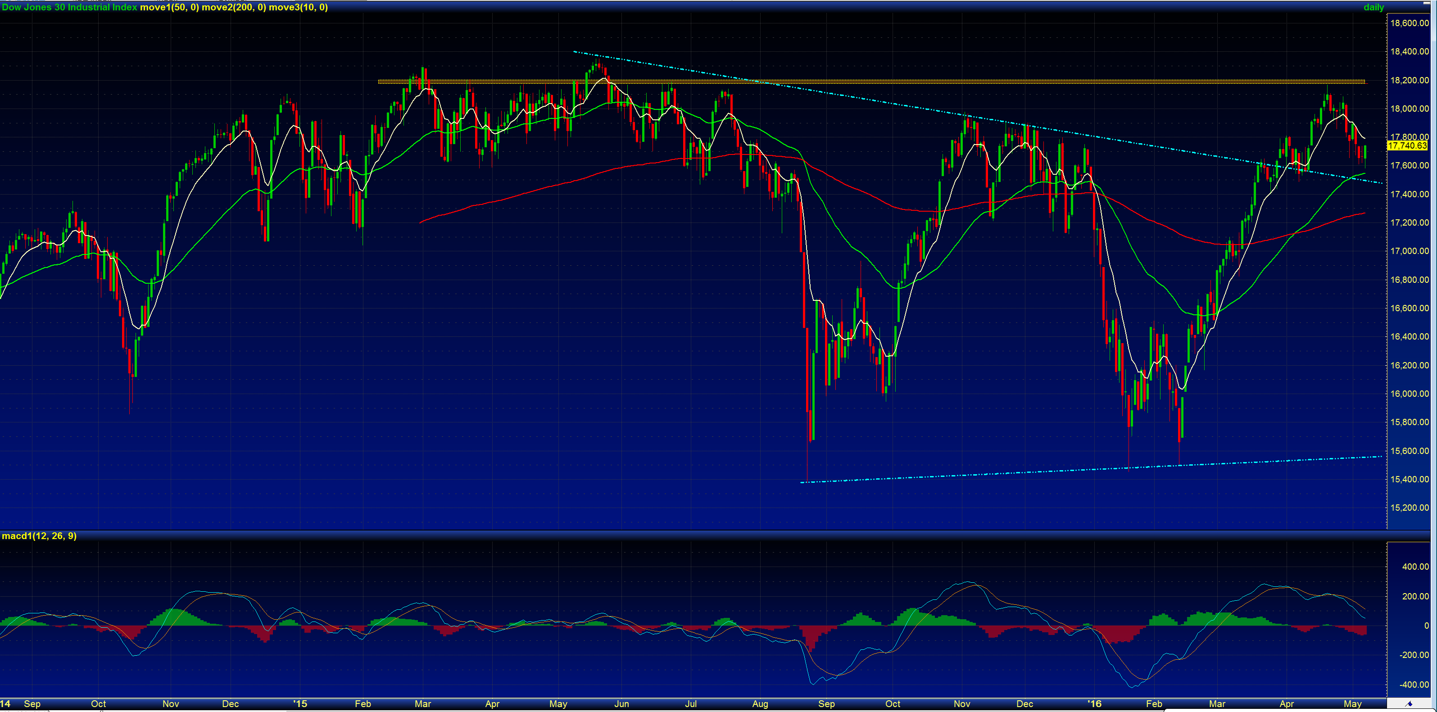The height and width of the screenshot is (712, 1437).
Task: Click the 0 level label on MACD axis
Action: [x=1426, y=626]
